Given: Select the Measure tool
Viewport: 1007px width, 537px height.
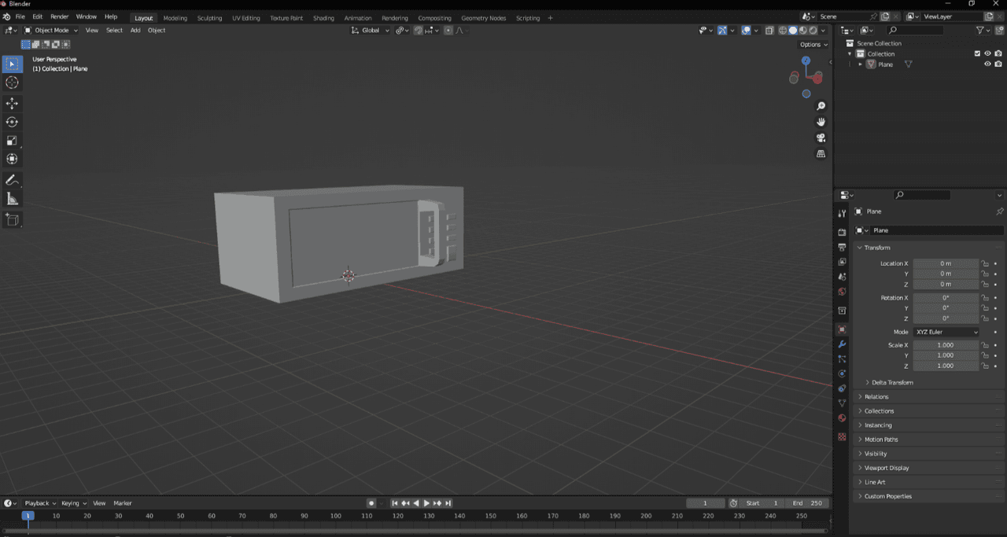Looking at the screenshot, I should tap(12, 199).
